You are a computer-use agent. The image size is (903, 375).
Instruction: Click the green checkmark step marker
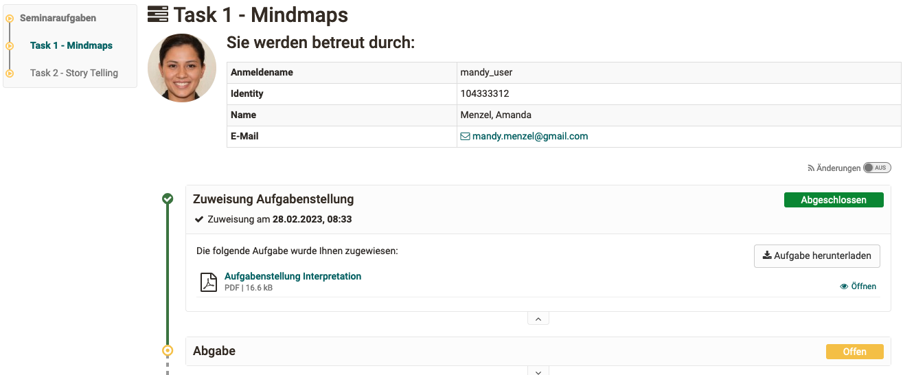point(168,199)
